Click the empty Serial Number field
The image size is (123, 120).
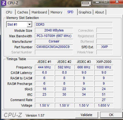click(x=54, y=52)
